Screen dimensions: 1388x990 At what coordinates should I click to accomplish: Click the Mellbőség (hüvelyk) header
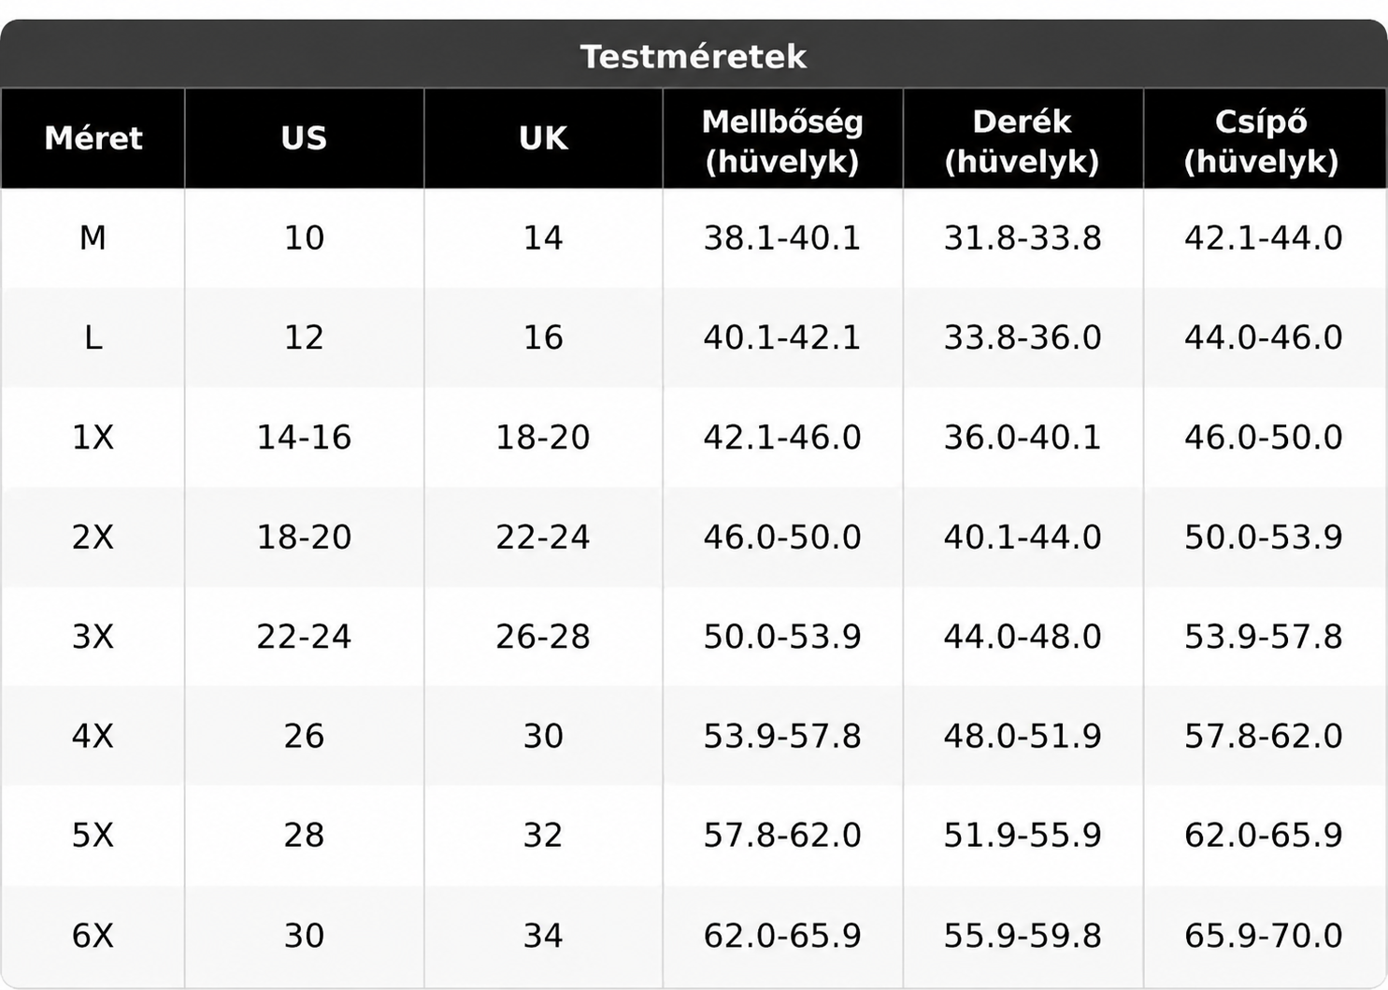pyautogui.click(x=782, y=141)
